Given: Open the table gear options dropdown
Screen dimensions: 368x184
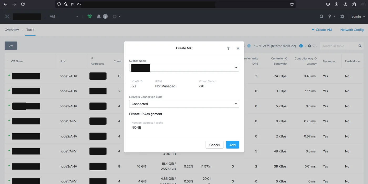Looking at the screenshot, I should [x=311, y=46].
